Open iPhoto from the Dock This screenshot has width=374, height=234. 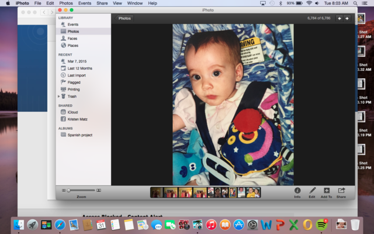tap(198, 225)
